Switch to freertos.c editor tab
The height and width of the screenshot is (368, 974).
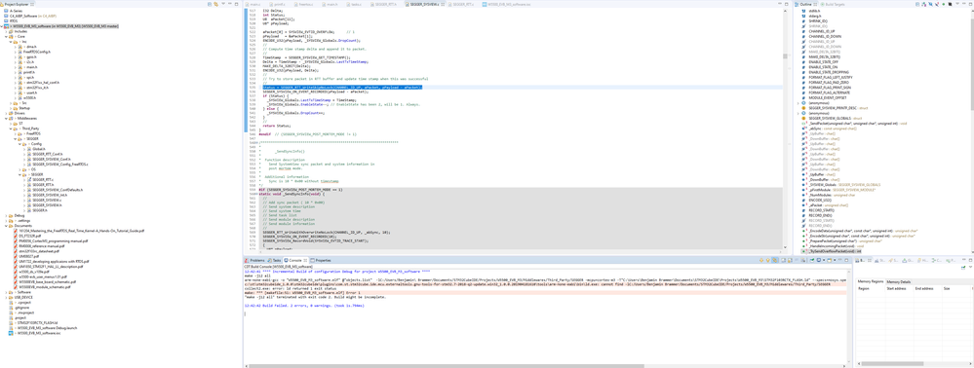(x=305, y=4)
